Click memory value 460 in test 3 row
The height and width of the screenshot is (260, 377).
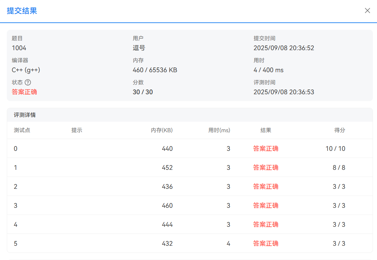167,205
